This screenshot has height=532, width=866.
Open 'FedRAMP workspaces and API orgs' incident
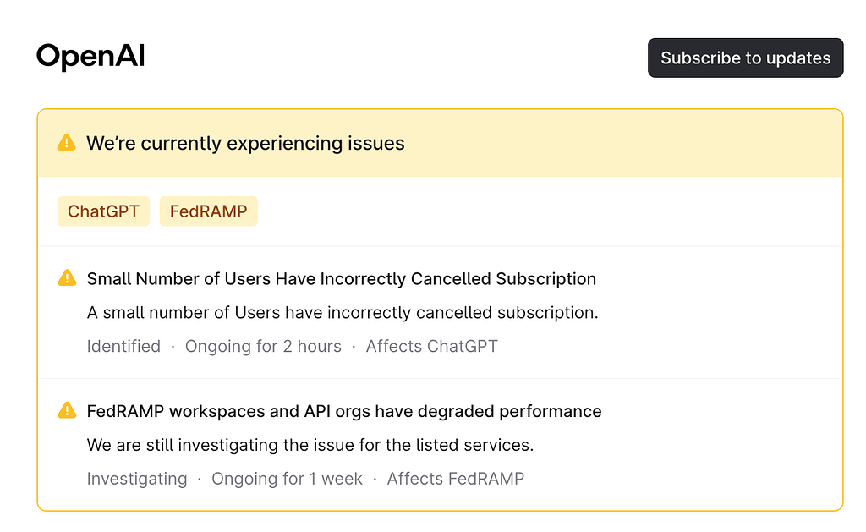tap(344, 412)
